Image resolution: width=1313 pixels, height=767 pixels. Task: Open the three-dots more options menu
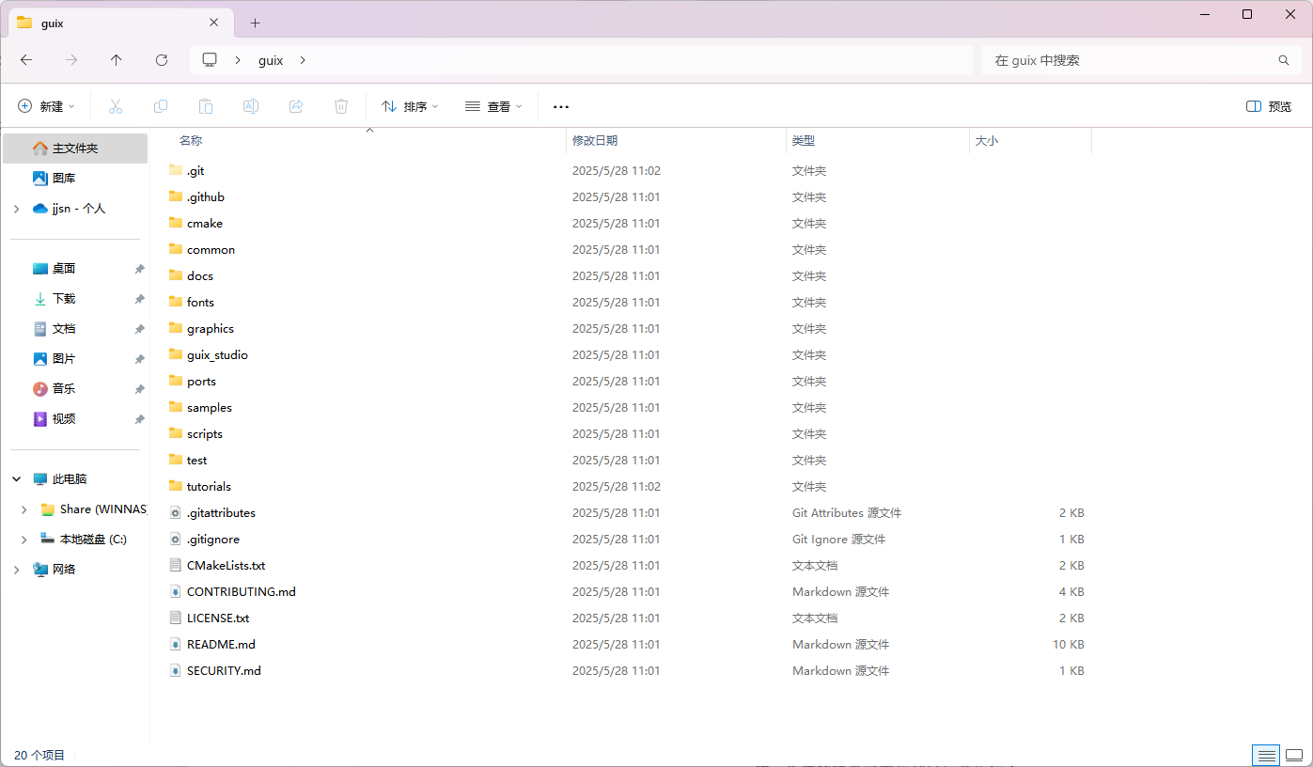[x=561, y=107]
